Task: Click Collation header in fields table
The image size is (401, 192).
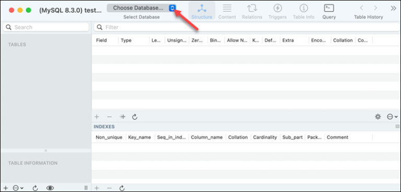Action: coord(343,40)
